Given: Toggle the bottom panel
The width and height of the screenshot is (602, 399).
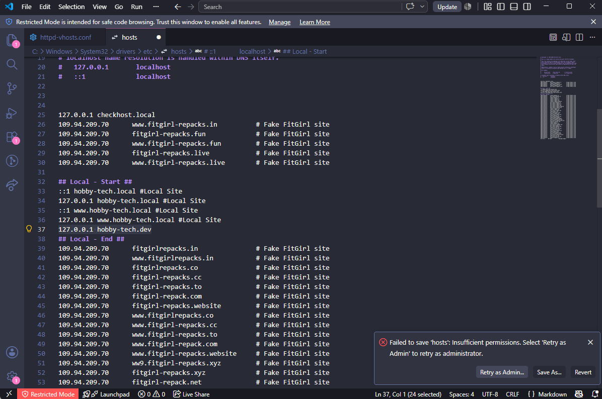Looking at the screenshot, I should click(x=514, y=7).
